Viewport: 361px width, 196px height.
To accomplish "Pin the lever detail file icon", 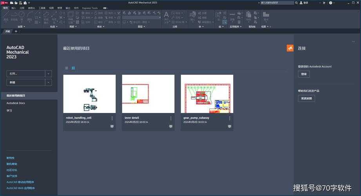I will 171,127.
